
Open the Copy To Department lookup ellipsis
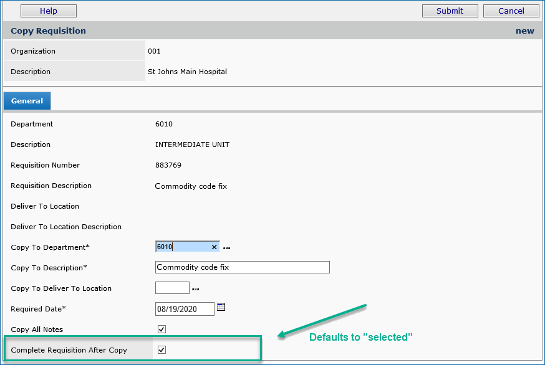point(227,248)
